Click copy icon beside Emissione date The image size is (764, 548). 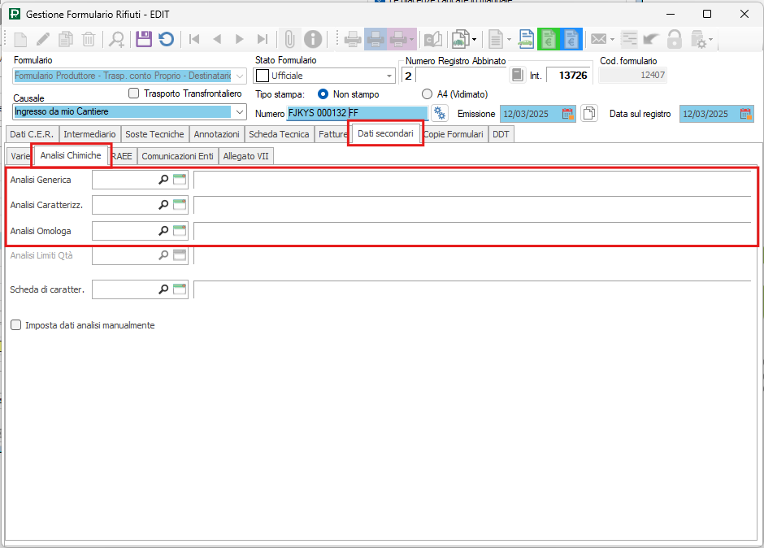(589, 114)
